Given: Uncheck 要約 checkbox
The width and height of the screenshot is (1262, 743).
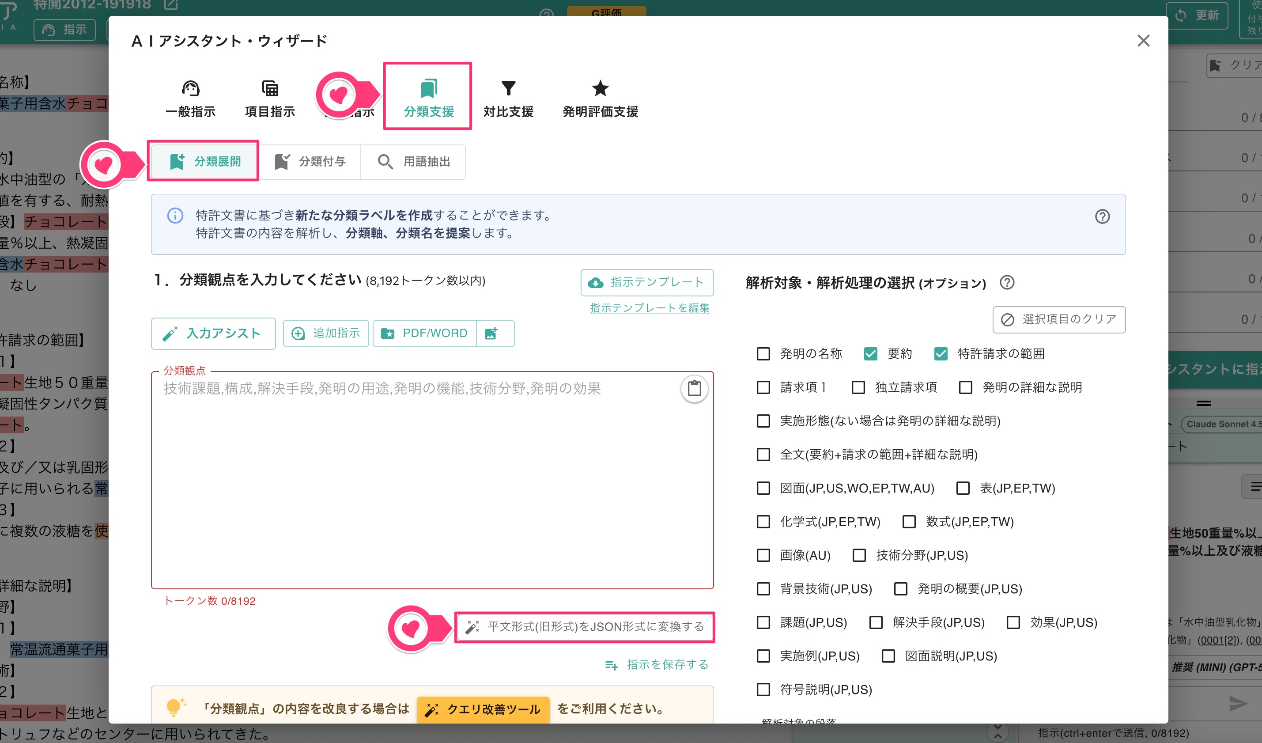Looking at the screenshot, I should [870, 354].
